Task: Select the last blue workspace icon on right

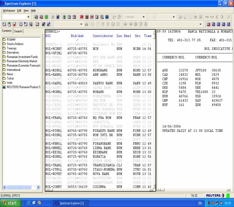Action: pos(228,24)
